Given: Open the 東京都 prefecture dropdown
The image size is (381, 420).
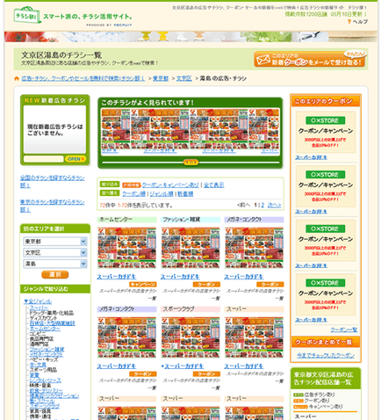Looking at the screenshot, I should tap(55, 242).
